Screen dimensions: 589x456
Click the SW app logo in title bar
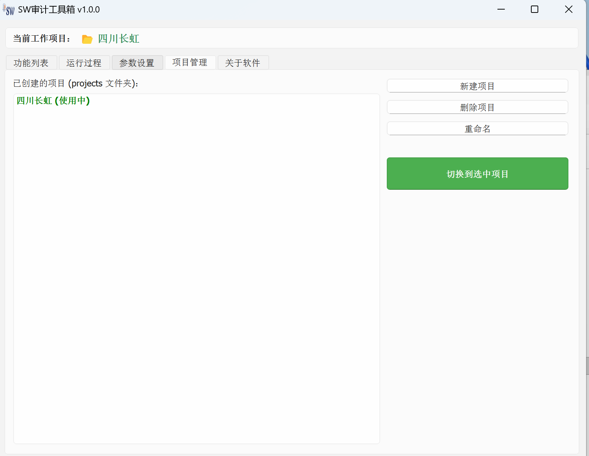[9, 10]
